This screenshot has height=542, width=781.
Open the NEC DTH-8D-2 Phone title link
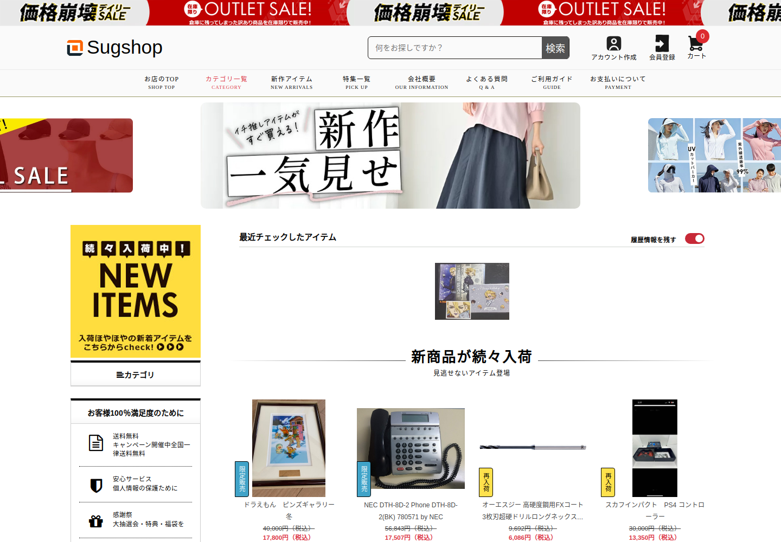411,511
